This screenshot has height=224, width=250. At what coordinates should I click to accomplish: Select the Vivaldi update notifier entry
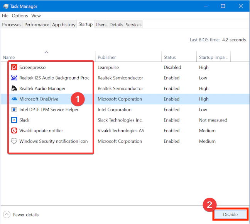tap(41, 131)
